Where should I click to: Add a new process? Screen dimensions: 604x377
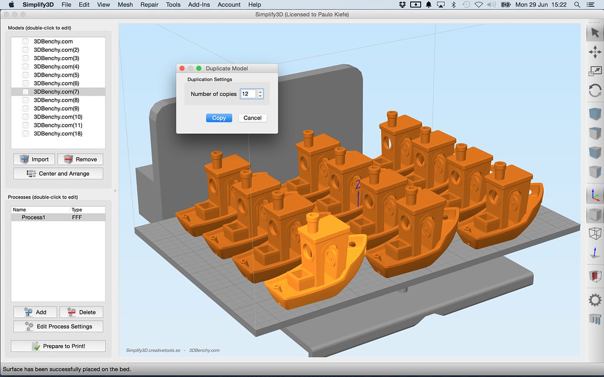point(35,312)
